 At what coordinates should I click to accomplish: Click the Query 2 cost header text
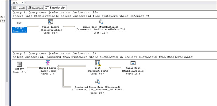[x=54, y=53]
